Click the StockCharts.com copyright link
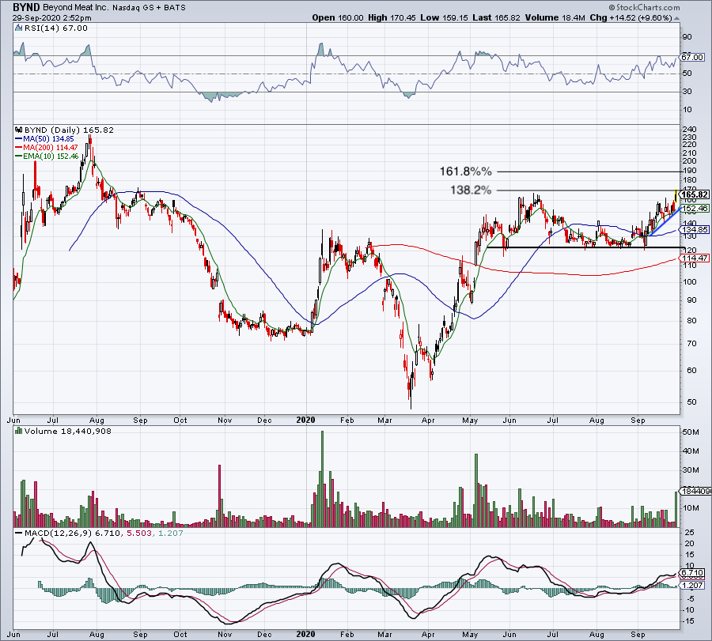Screen dimensions: 712x641 [644, 7]
